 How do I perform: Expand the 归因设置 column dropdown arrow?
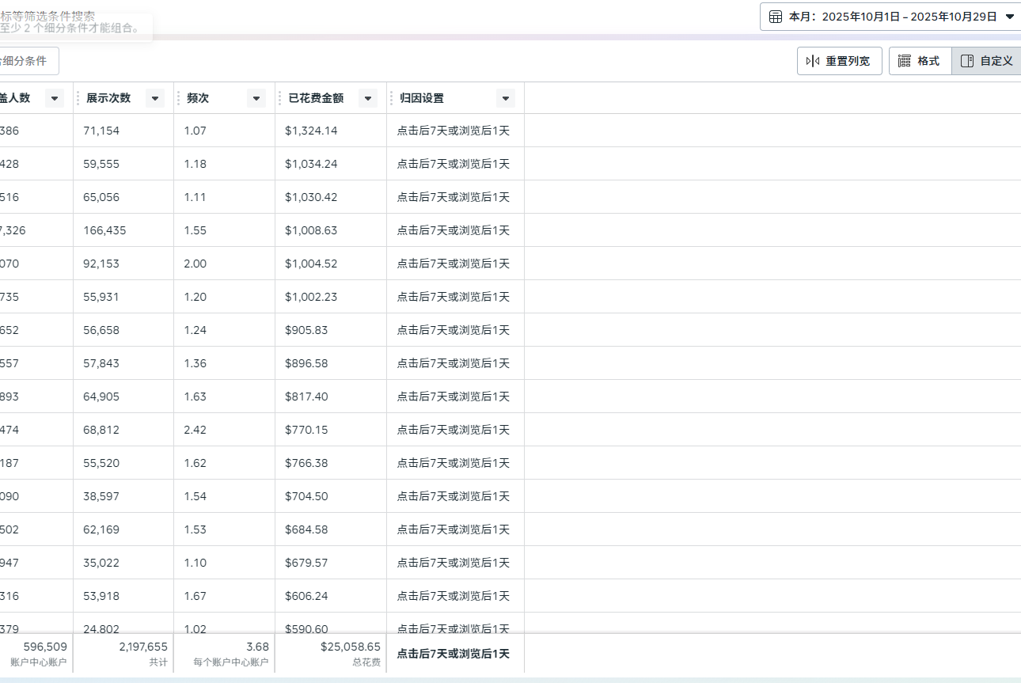click(x=506, y=98)
